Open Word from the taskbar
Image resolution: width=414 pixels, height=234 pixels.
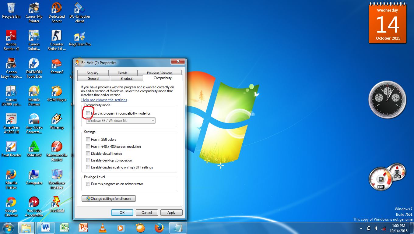46,228
